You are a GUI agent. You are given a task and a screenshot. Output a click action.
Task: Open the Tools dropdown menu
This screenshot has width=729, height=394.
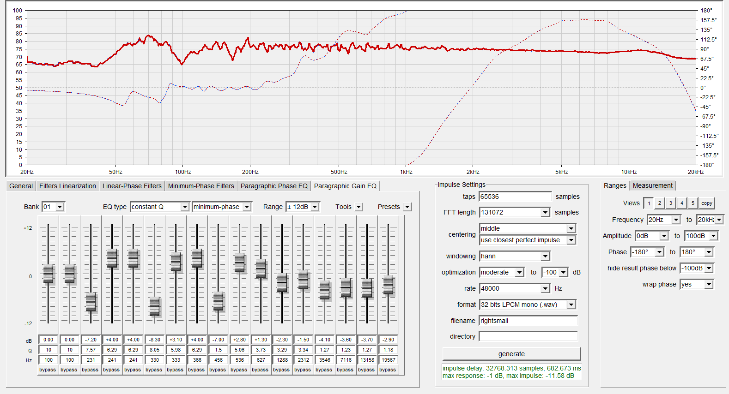(359, 207)
